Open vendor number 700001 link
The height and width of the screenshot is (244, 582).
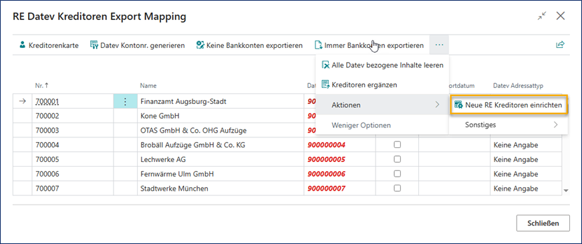47,101
